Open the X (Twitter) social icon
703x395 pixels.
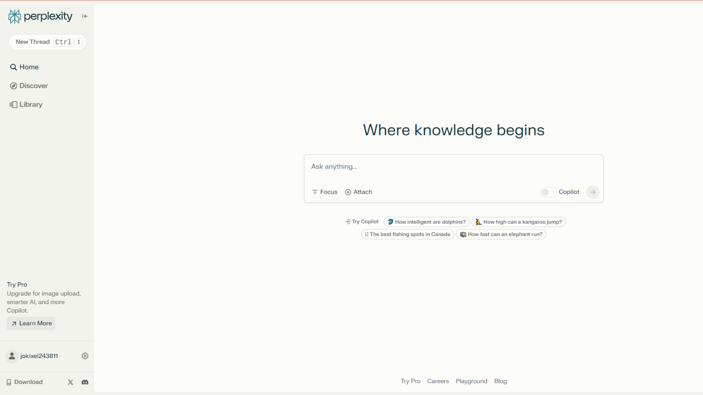[x=71, y=382]
